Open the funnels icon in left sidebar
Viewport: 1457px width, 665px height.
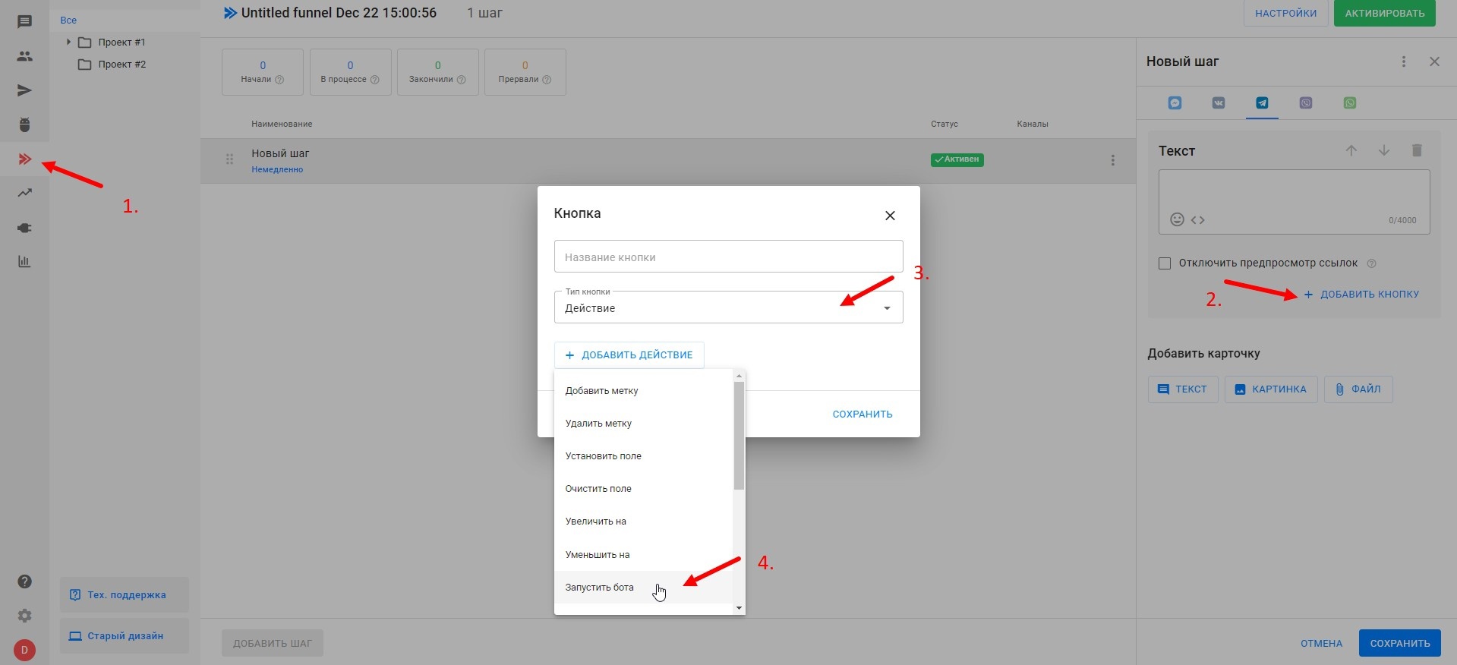point(24,159)
